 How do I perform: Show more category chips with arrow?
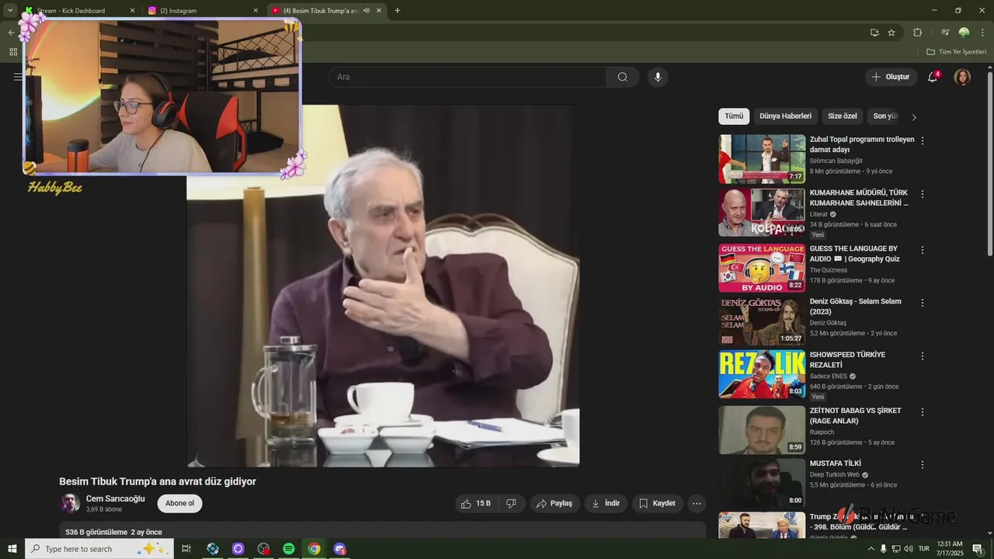913,117
